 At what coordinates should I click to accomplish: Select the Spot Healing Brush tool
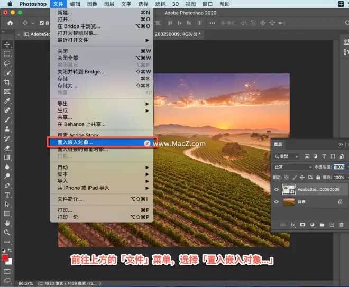[7, 110]
